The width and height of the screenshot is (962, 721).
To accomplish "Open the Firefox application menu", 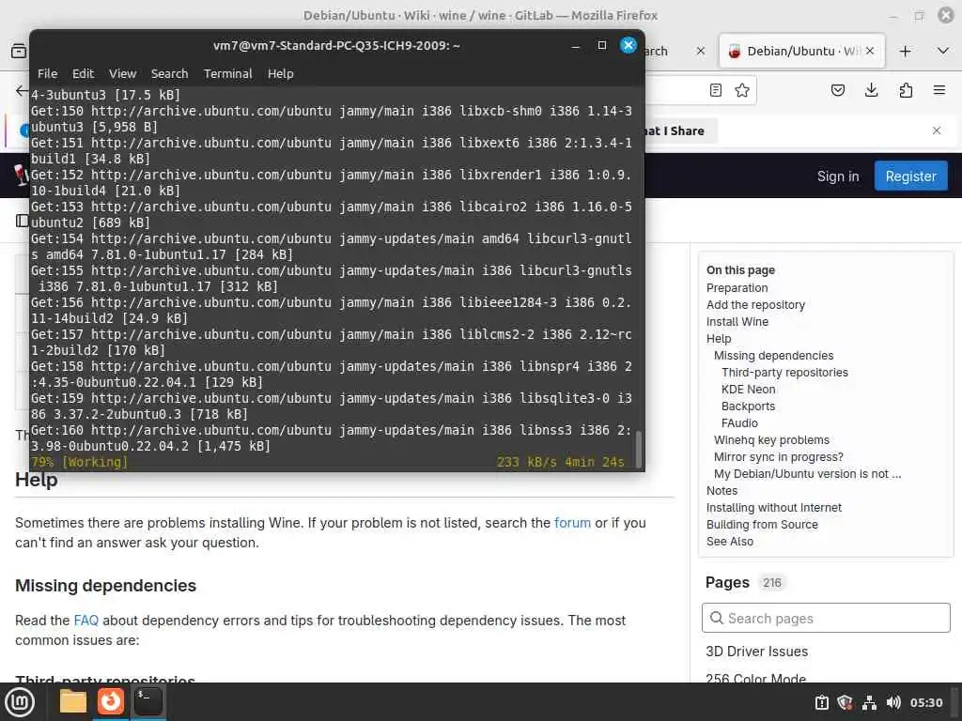I will pyautogui.click(x=939, y=90).
